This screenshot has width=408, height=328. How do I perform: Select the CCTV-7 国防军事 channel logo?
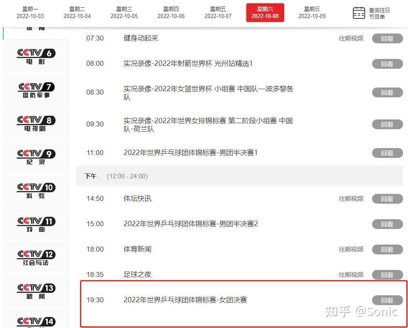pyautogui.click(x=36, y=90)
